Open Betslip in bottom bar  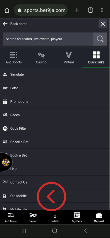pos(55,218)
